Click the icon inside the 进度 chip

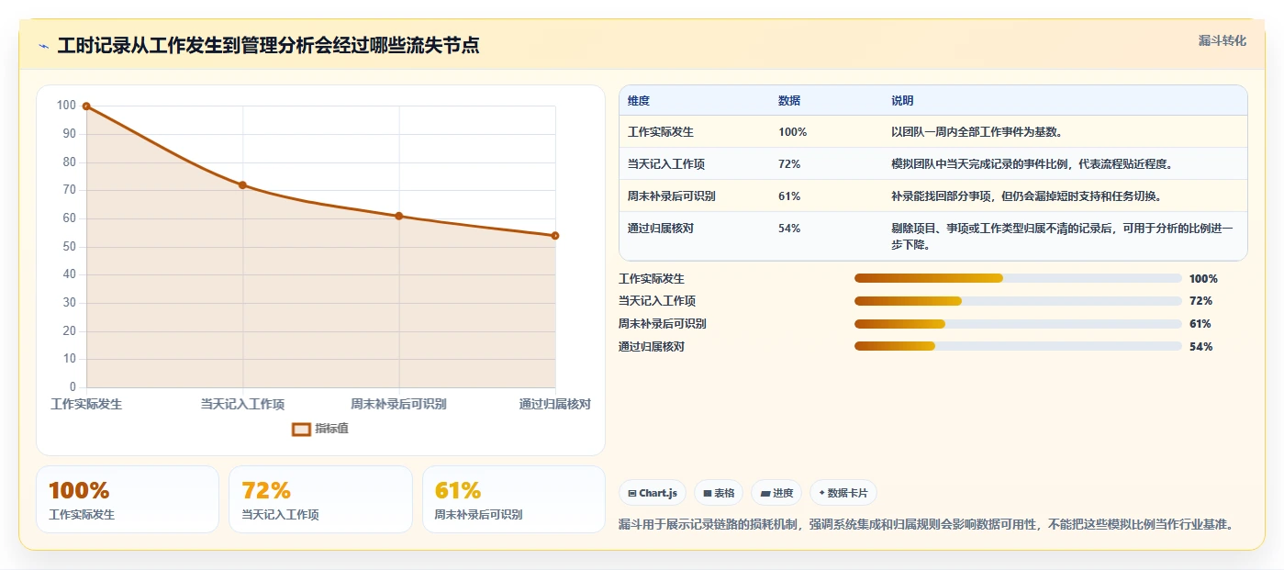[765, 493]
